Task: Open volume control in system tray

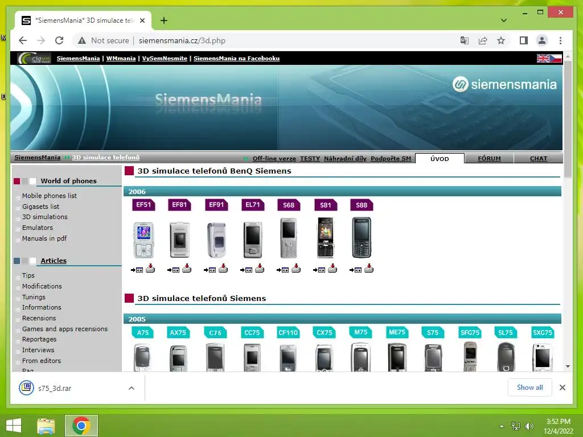Action: pos(529,426)
